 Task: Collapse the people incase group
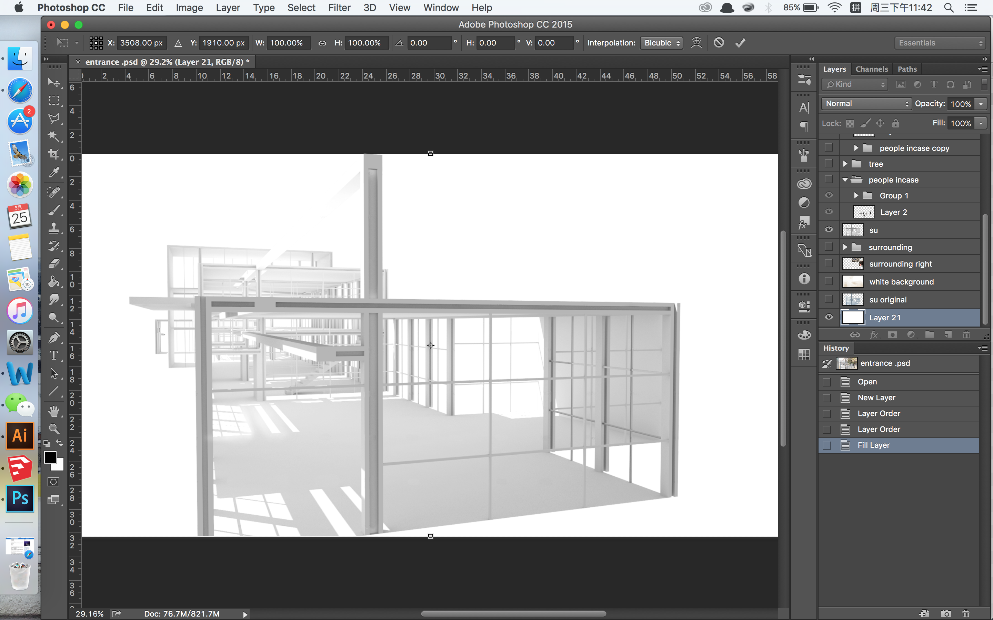tap(845, 179)
